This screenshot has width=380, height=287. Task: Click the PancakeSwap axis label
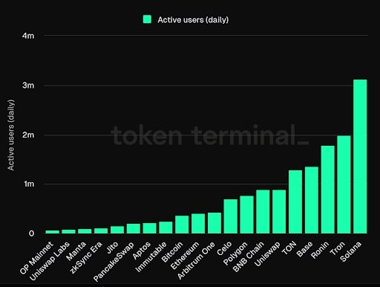[114, 262]
